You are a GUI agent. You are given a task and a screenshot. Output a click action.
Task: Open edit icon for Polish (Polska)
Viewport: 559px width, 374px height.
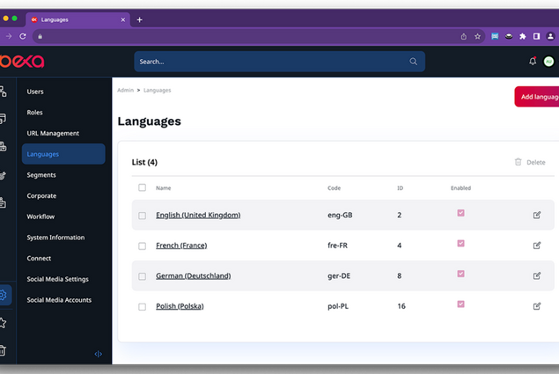pyautogui.click(x=537, y=306)
